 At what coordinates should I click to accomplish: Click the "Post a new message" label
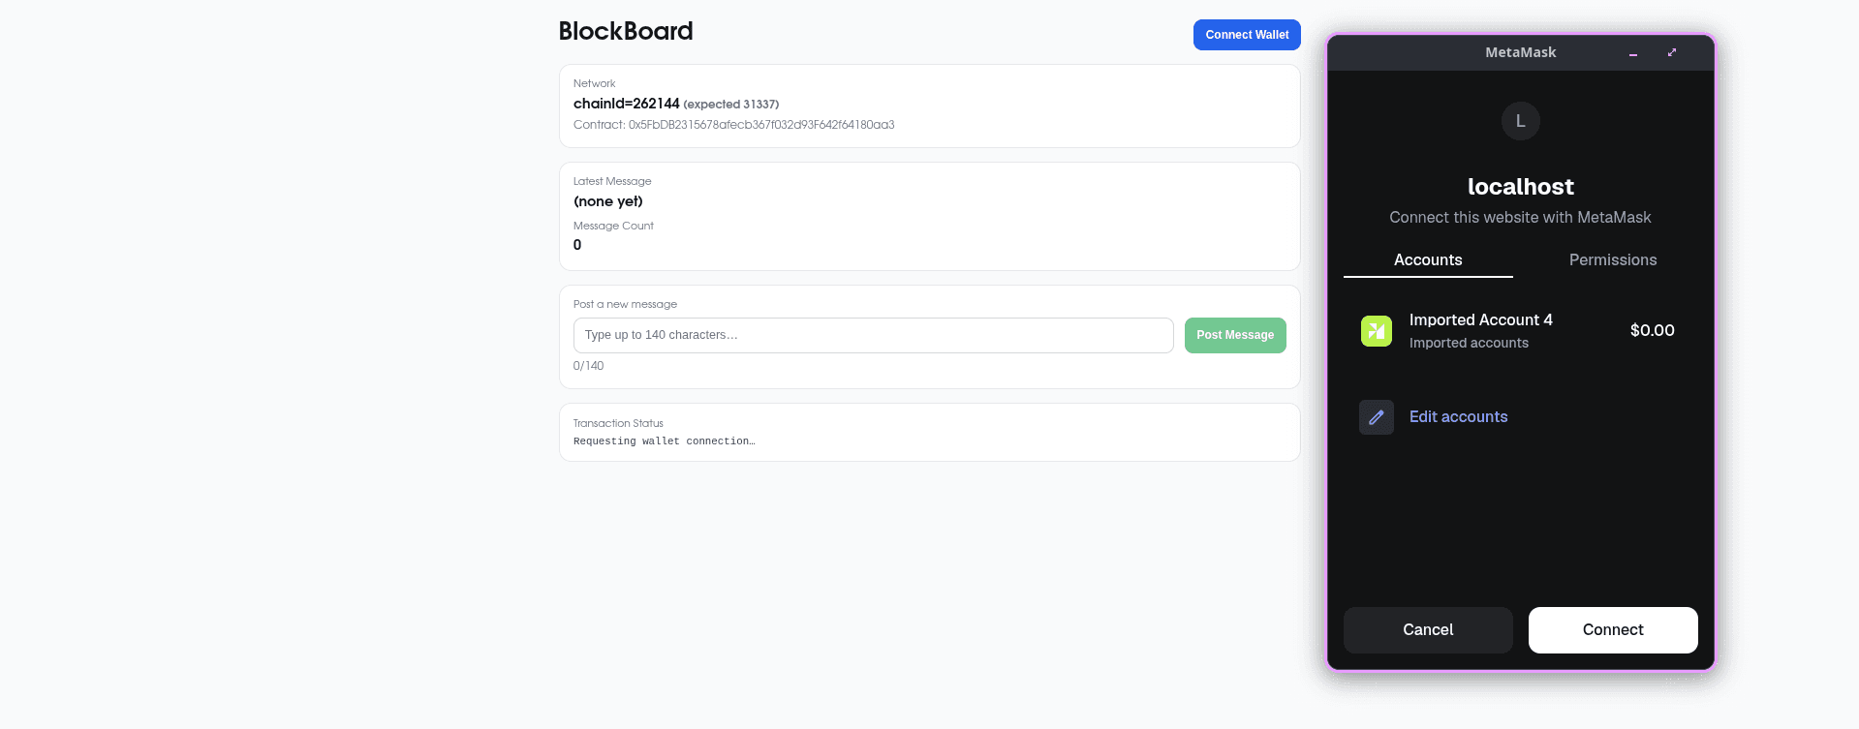click(x=625, y=304)
